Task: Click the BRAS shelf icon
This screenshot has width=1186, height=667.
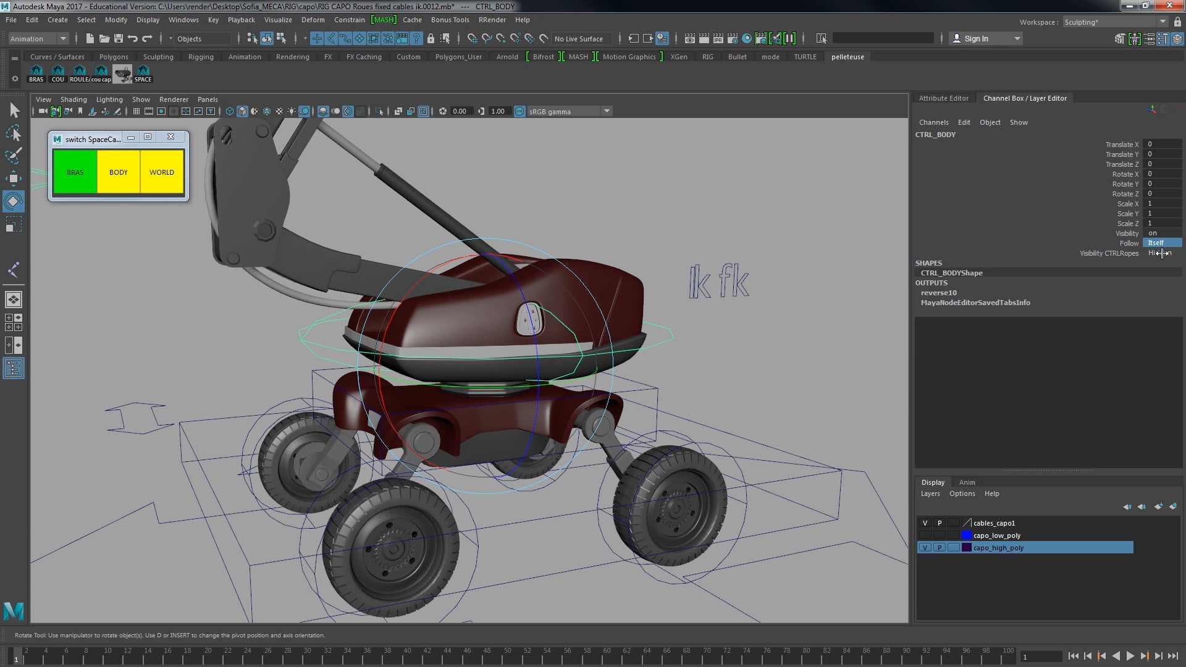Action: point(36,73)
